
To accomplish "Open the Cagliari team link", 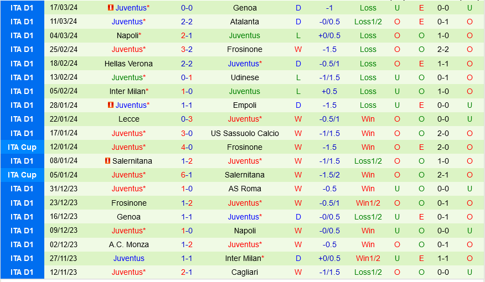I will tap(244, 272).
